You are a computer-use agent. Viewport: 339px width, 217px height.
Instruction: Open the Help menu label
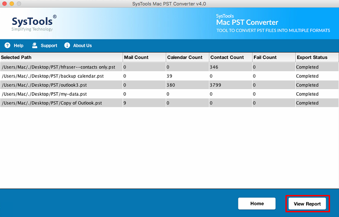[19, 45]
